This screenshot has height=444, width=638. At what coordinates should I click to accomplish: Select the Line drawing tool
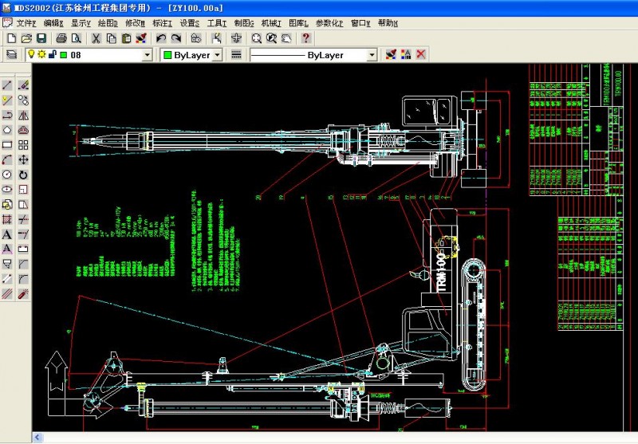coord(7,85)
